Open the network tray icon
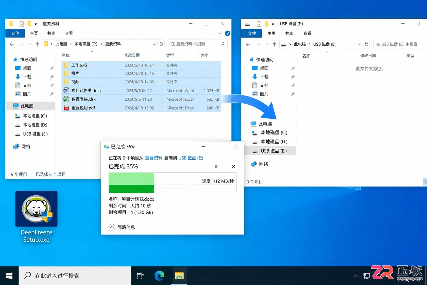427x285 pixels. pos(367,276)
